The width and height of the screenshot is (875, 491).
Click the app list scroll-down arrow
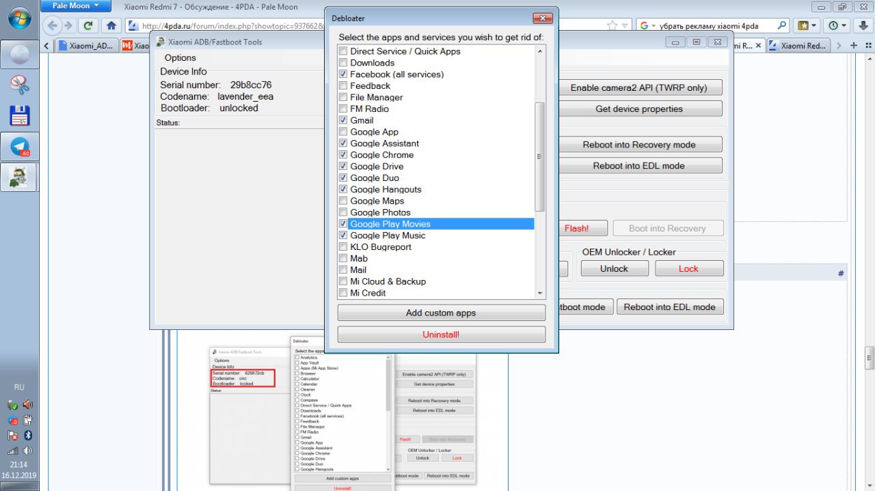540,293
